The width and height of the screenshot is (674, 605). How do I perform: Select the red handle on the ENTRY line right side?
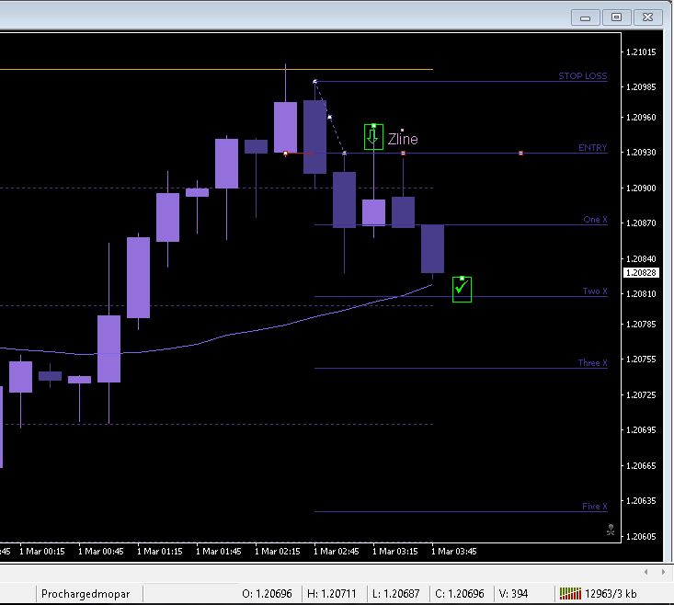tap(520, 153)
